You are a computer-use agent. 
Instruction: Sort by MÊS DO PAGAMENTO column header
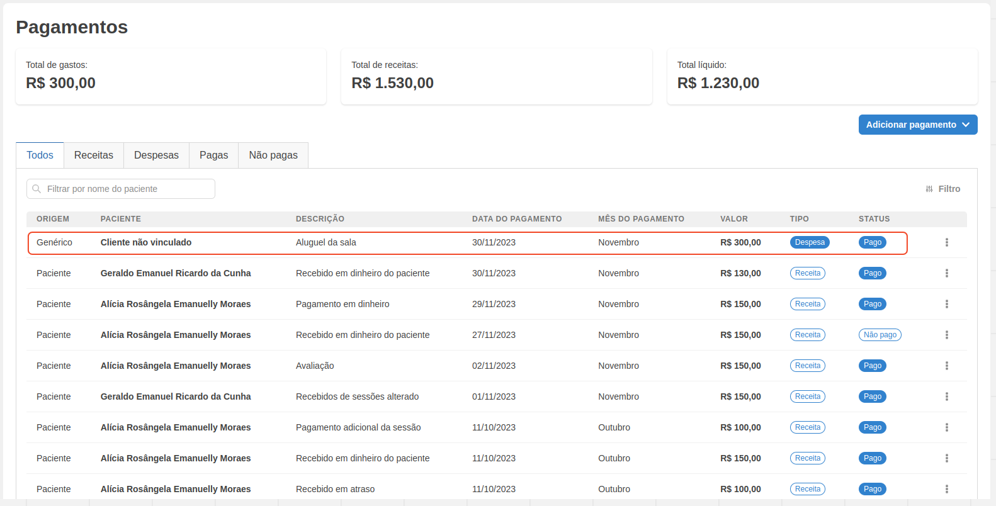tap(641, 219)
